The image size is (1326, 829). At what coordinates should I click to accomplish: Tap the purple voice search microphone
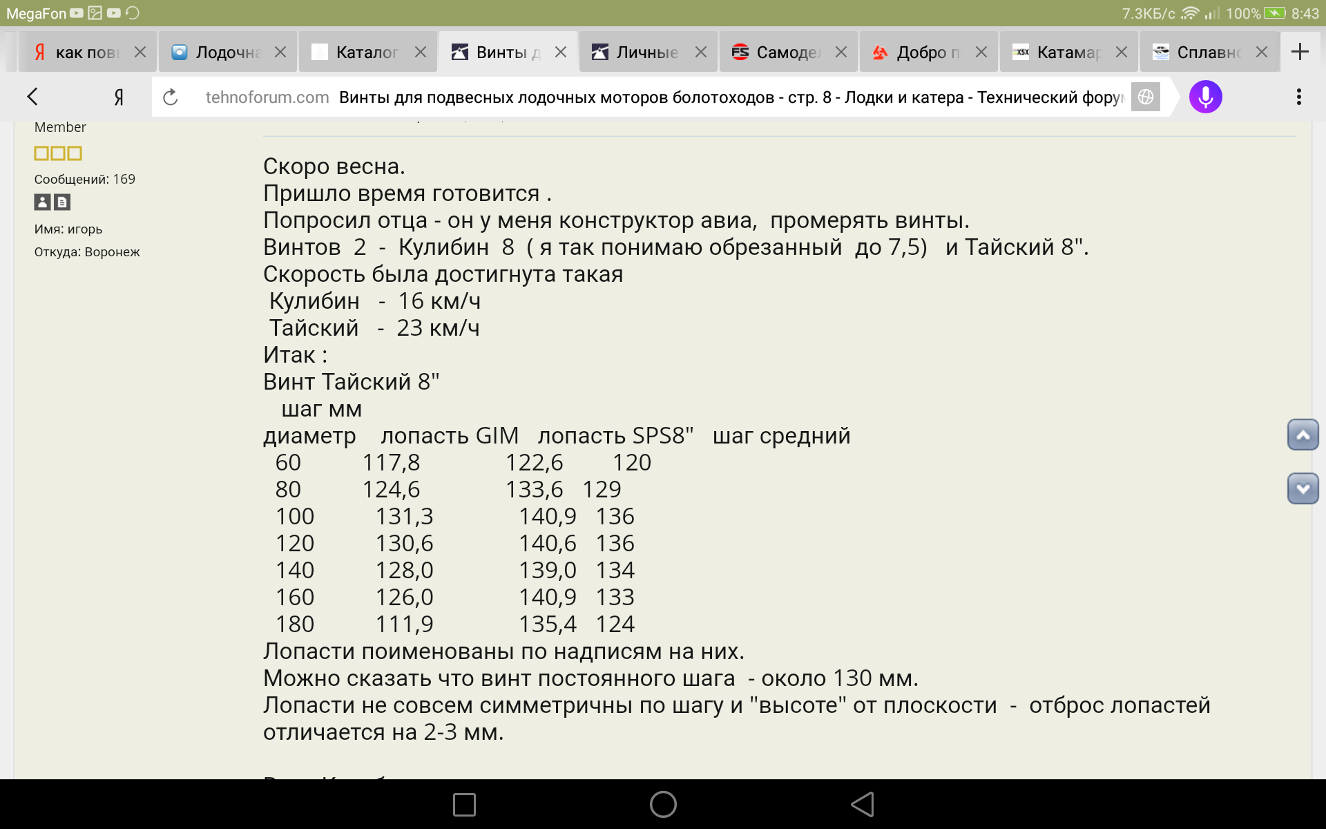[x=1205, y=97]
